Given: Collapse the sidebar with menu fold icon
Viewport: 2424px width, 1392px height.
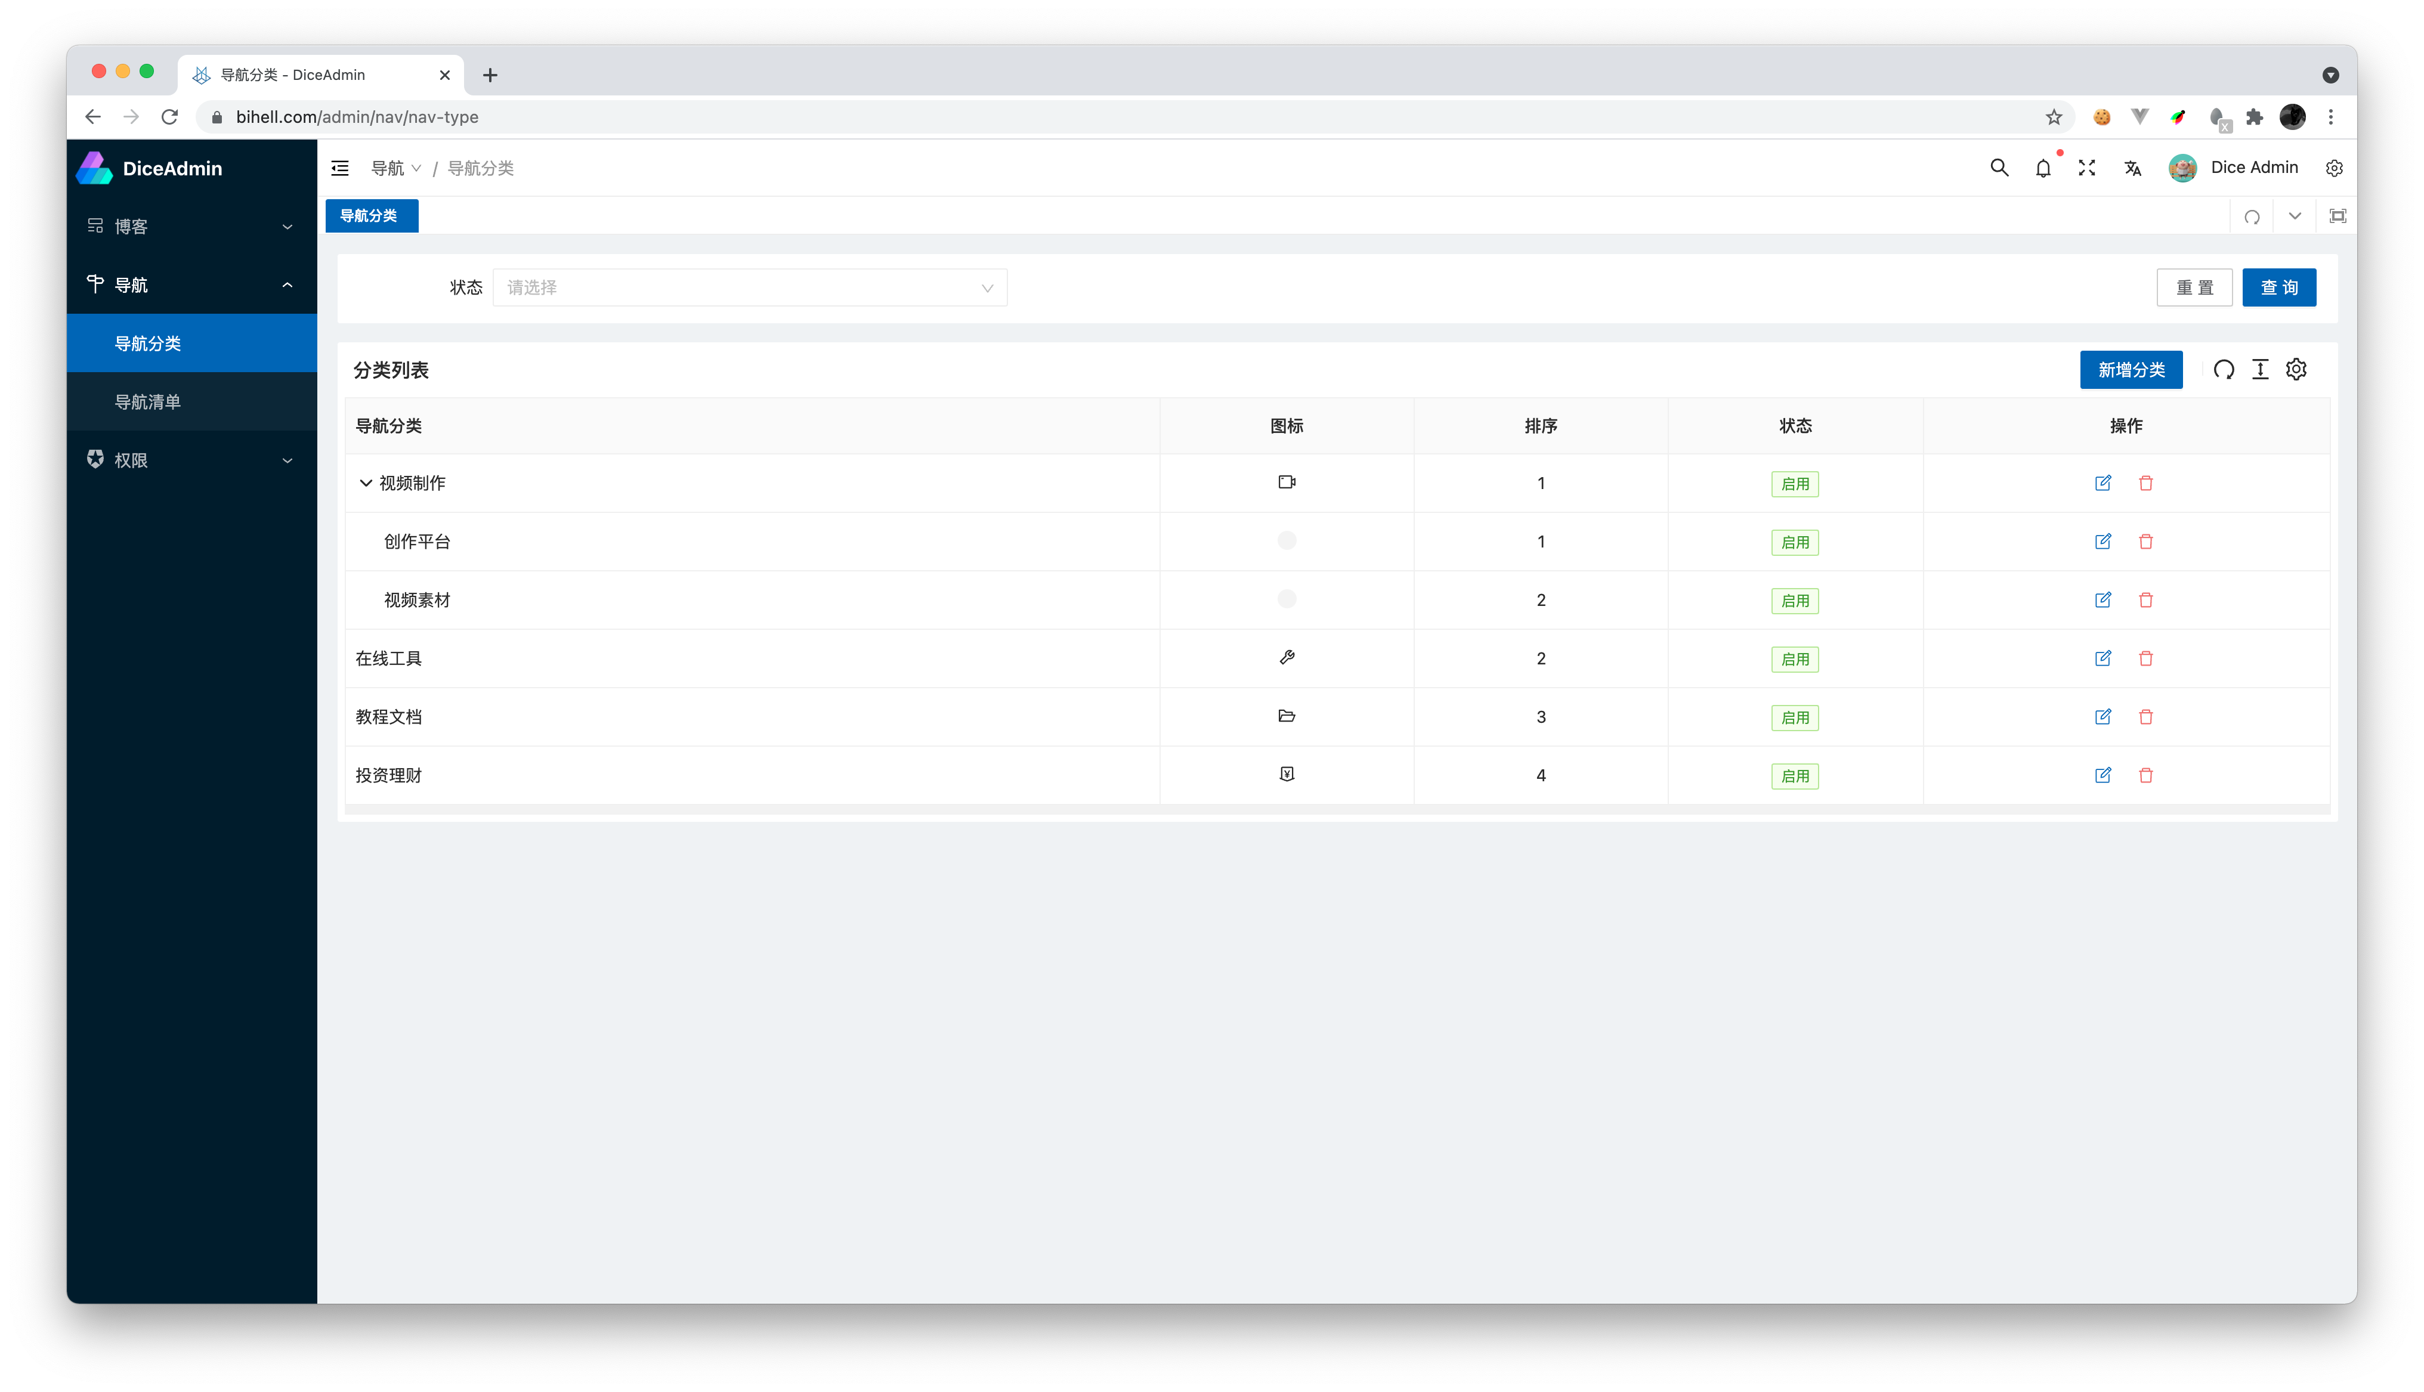Looking at the screenshot, I should pos(340,168).
